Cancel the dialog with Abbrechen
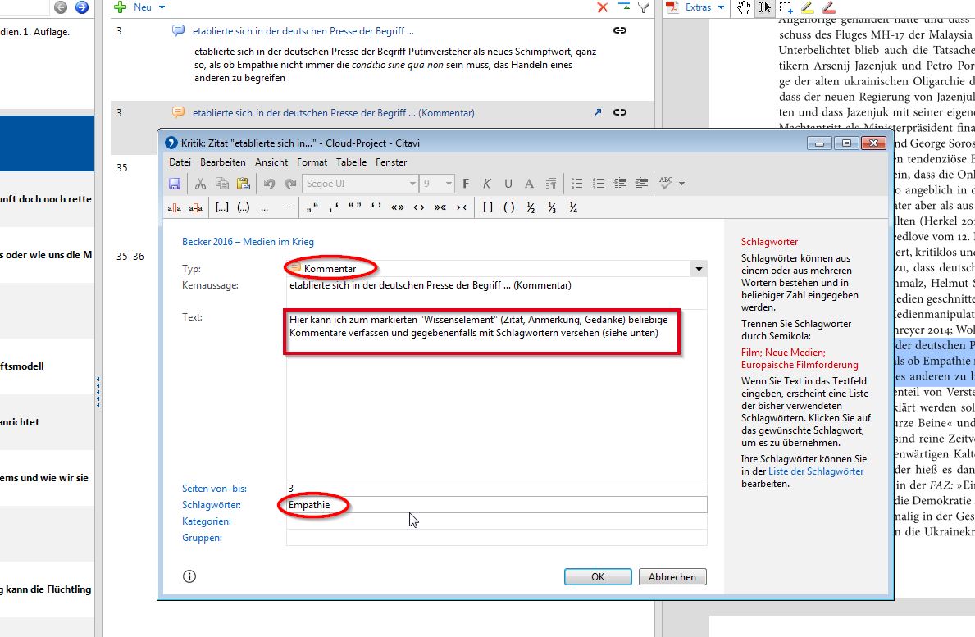 (x=672, y=576)
